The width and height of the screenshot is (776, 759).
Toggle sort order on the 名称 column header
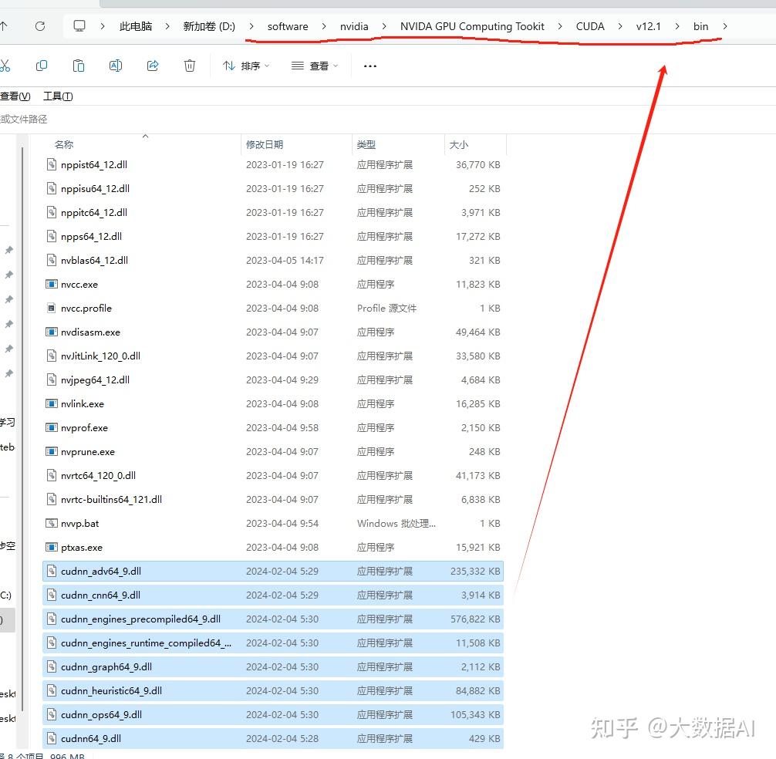pos(63,144)
